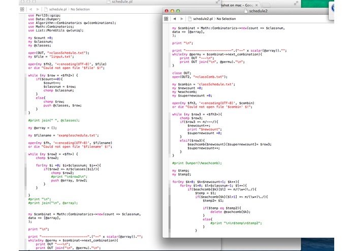Viewport: 353px width, 251px height.
Task: Click the line "my $file = '1input.txt';"
Action: 51,57
